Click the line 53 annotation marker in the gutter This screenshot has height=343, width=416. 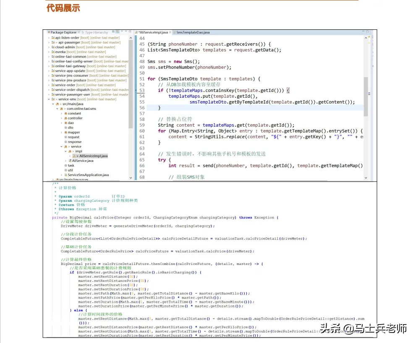point(136,91)
